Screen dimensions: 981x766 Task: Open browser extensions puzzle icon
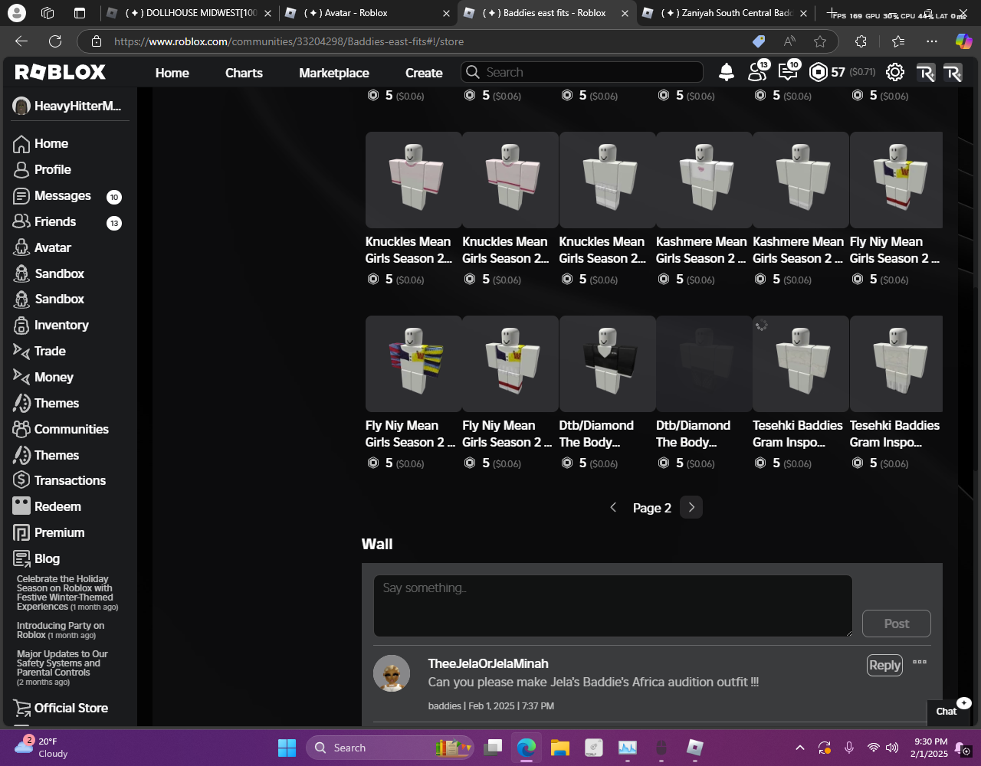point(861,41)
